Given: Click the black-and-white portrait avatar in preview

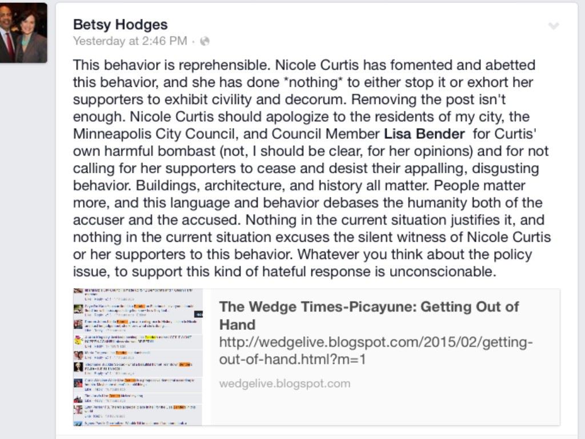Looking at the screenshot, I should click(78, 367).
